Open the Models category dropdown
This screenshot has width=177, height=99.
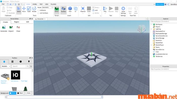click(x=6, y=66)
